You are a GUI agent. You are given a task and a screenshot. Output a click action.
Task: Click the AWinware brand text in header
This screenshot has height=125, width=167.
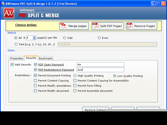(x=27, y=10)
